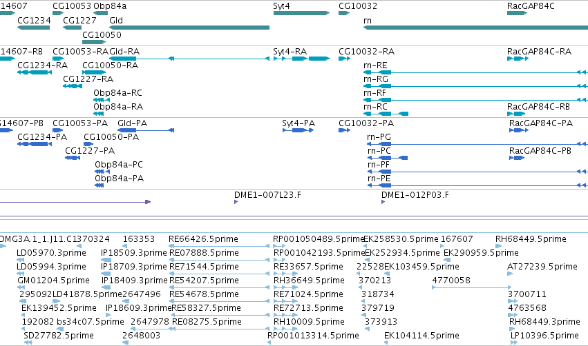
Task: Click the long rn gene bar glyph
Action: pyautogui.click(x=475, y=28)
